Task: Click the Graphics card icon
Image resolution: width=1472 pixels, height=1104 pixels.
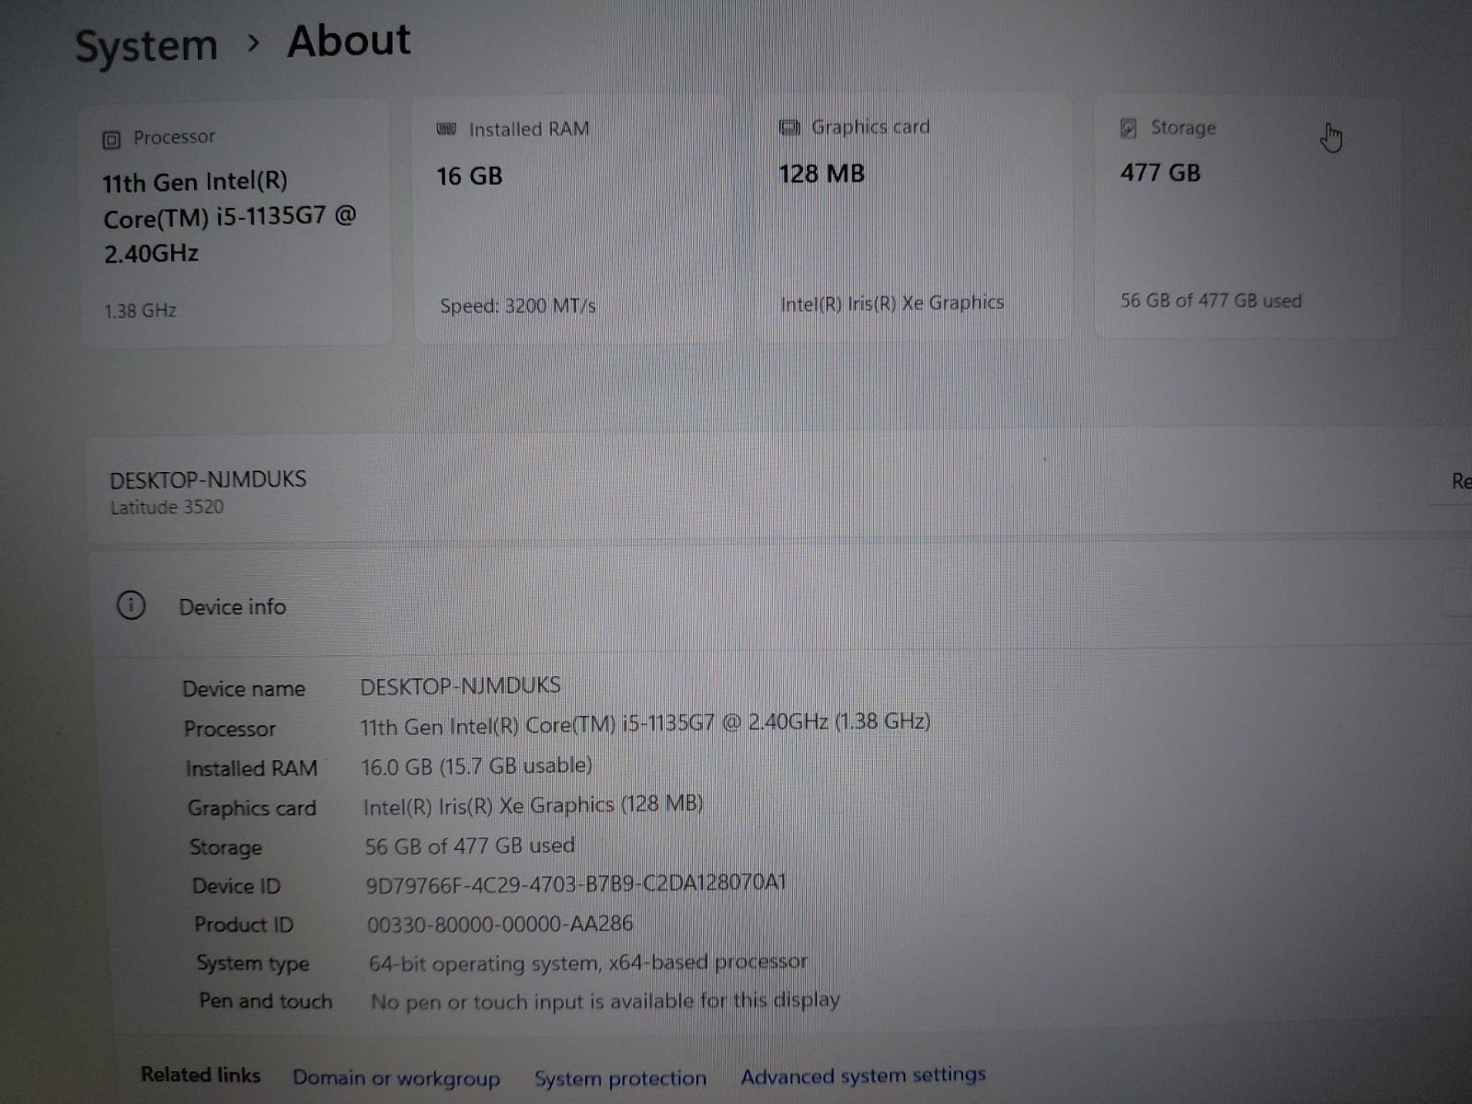Action: pyautogui.click(x=789, y=127)
